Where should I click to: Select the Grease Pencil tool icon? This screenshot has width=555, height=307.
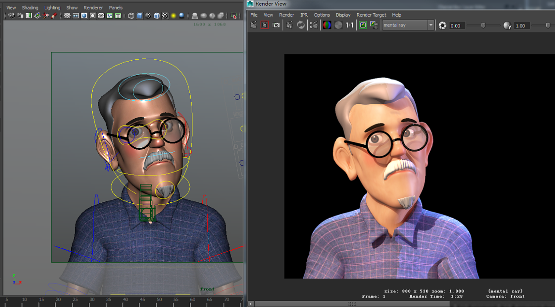coord(54,16)
